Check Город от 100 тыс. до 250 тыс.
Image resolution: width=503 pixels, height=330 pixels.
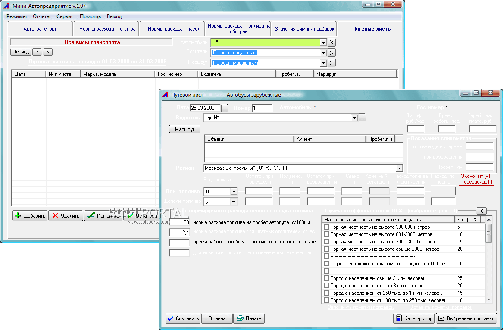pos(327,300)
